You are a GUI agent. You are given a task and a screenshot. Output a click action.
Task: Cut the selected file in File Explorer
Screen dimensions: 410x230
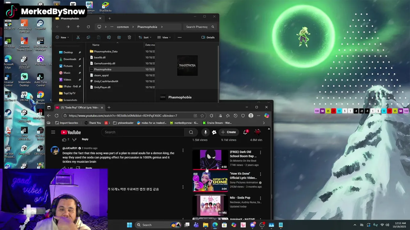tap(78, 37)
